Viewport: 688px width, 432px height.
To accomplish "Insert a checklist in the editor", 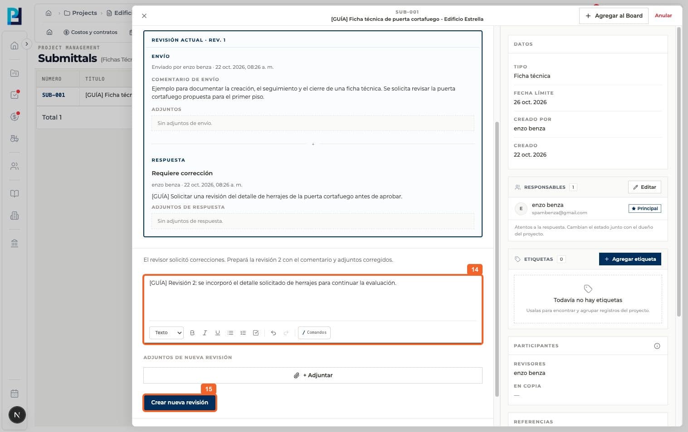I will click(x=256, y=333).
